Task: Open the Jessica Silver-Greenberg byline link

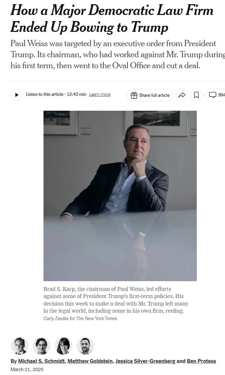Action: pos(146,361)
